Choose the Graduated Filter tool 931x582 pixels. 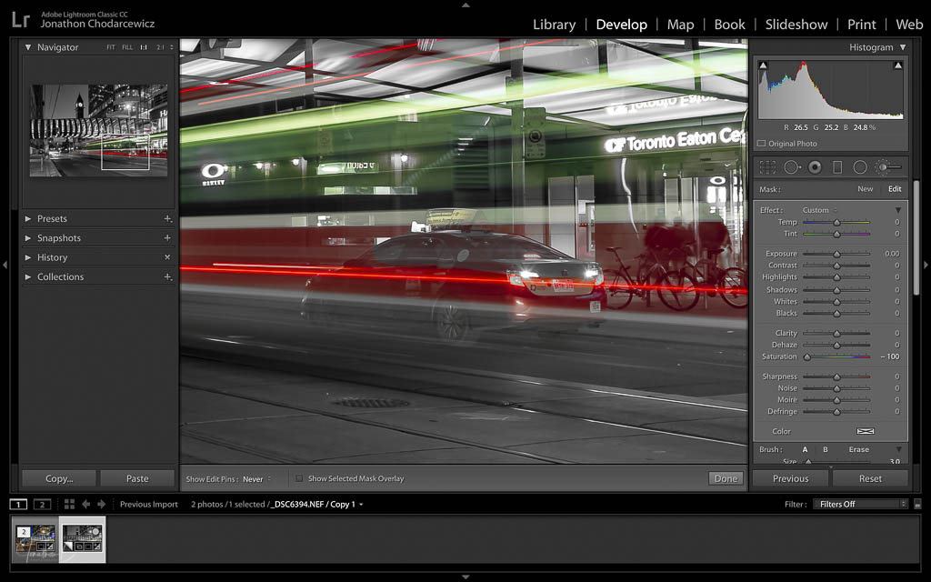pos(837,167)
